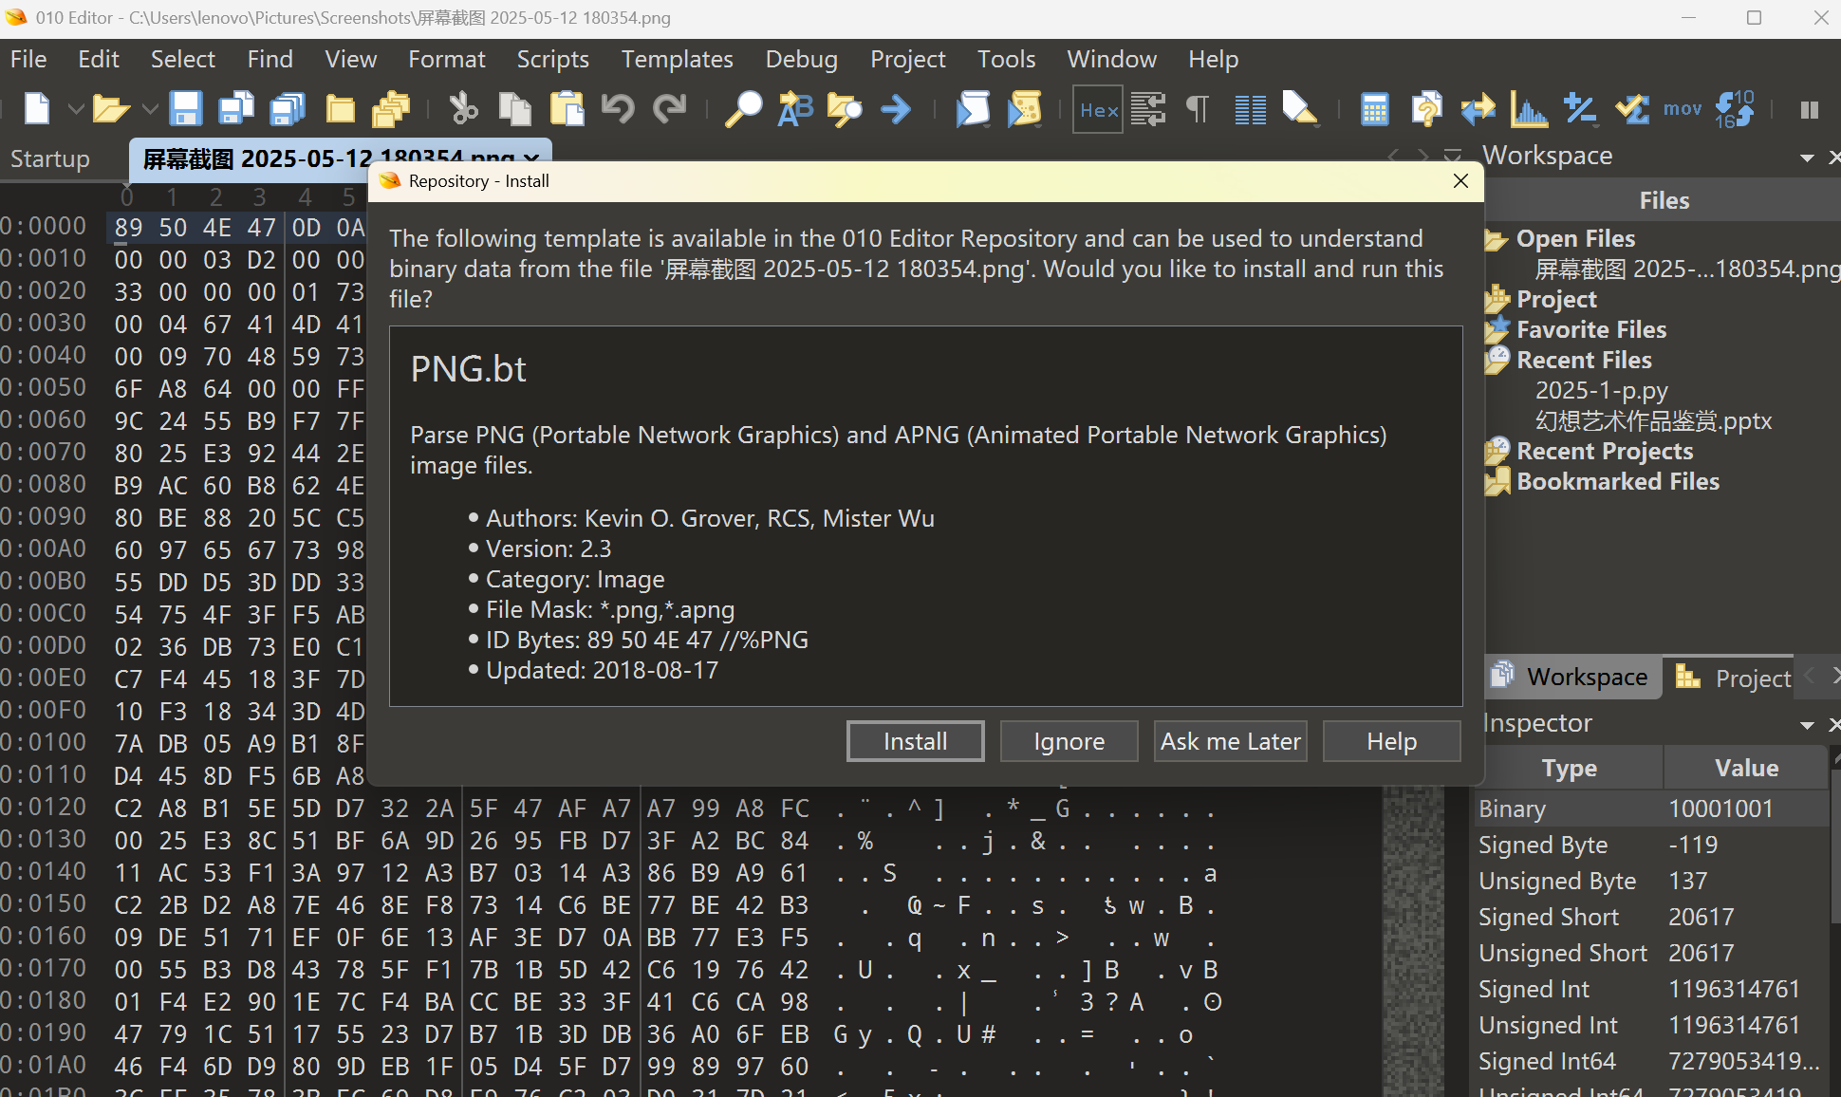Click the mov disassembler icon
Image resolution: width=1841 pixels, height=1097 pixels.
pos(1683,109)
